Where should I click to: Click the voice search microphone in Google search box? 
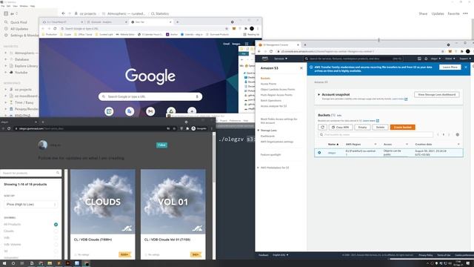[197, 96]
